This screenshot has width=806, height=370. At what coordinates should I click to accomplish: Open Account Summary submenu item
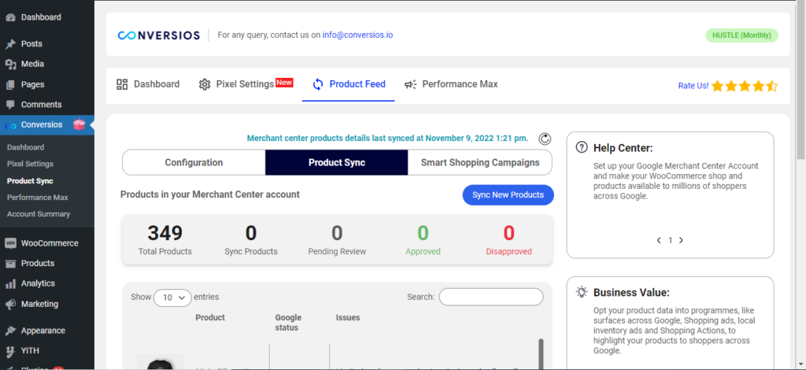tap(39, 214)
